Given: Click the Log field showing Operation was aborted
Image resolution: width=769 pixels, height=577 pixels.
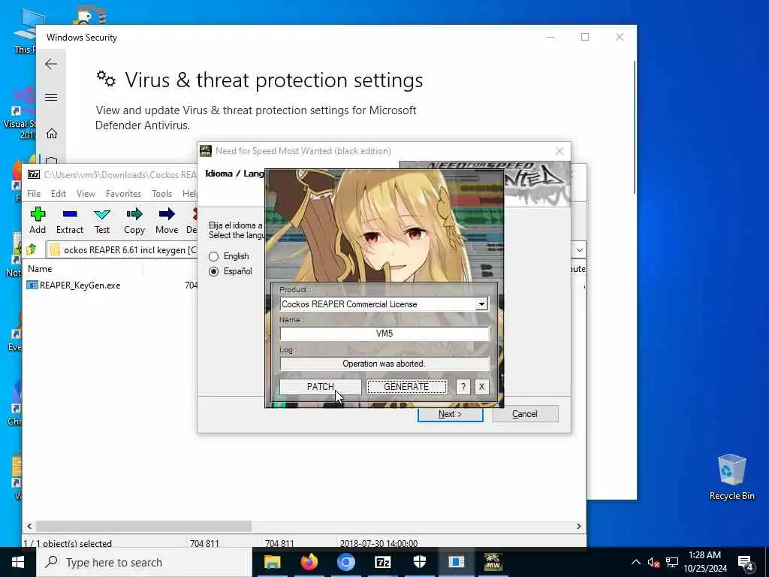Looking at the screenshot, I should pyautogui.click(x=384, y=364).
